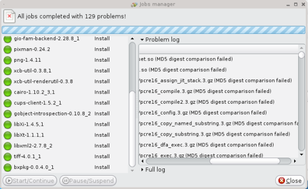Viewport: 308px width, 189px height.
Task: Click the problem log horizontal scrollbar thumb
Action: pyautogui.click(x=245, y=161)
